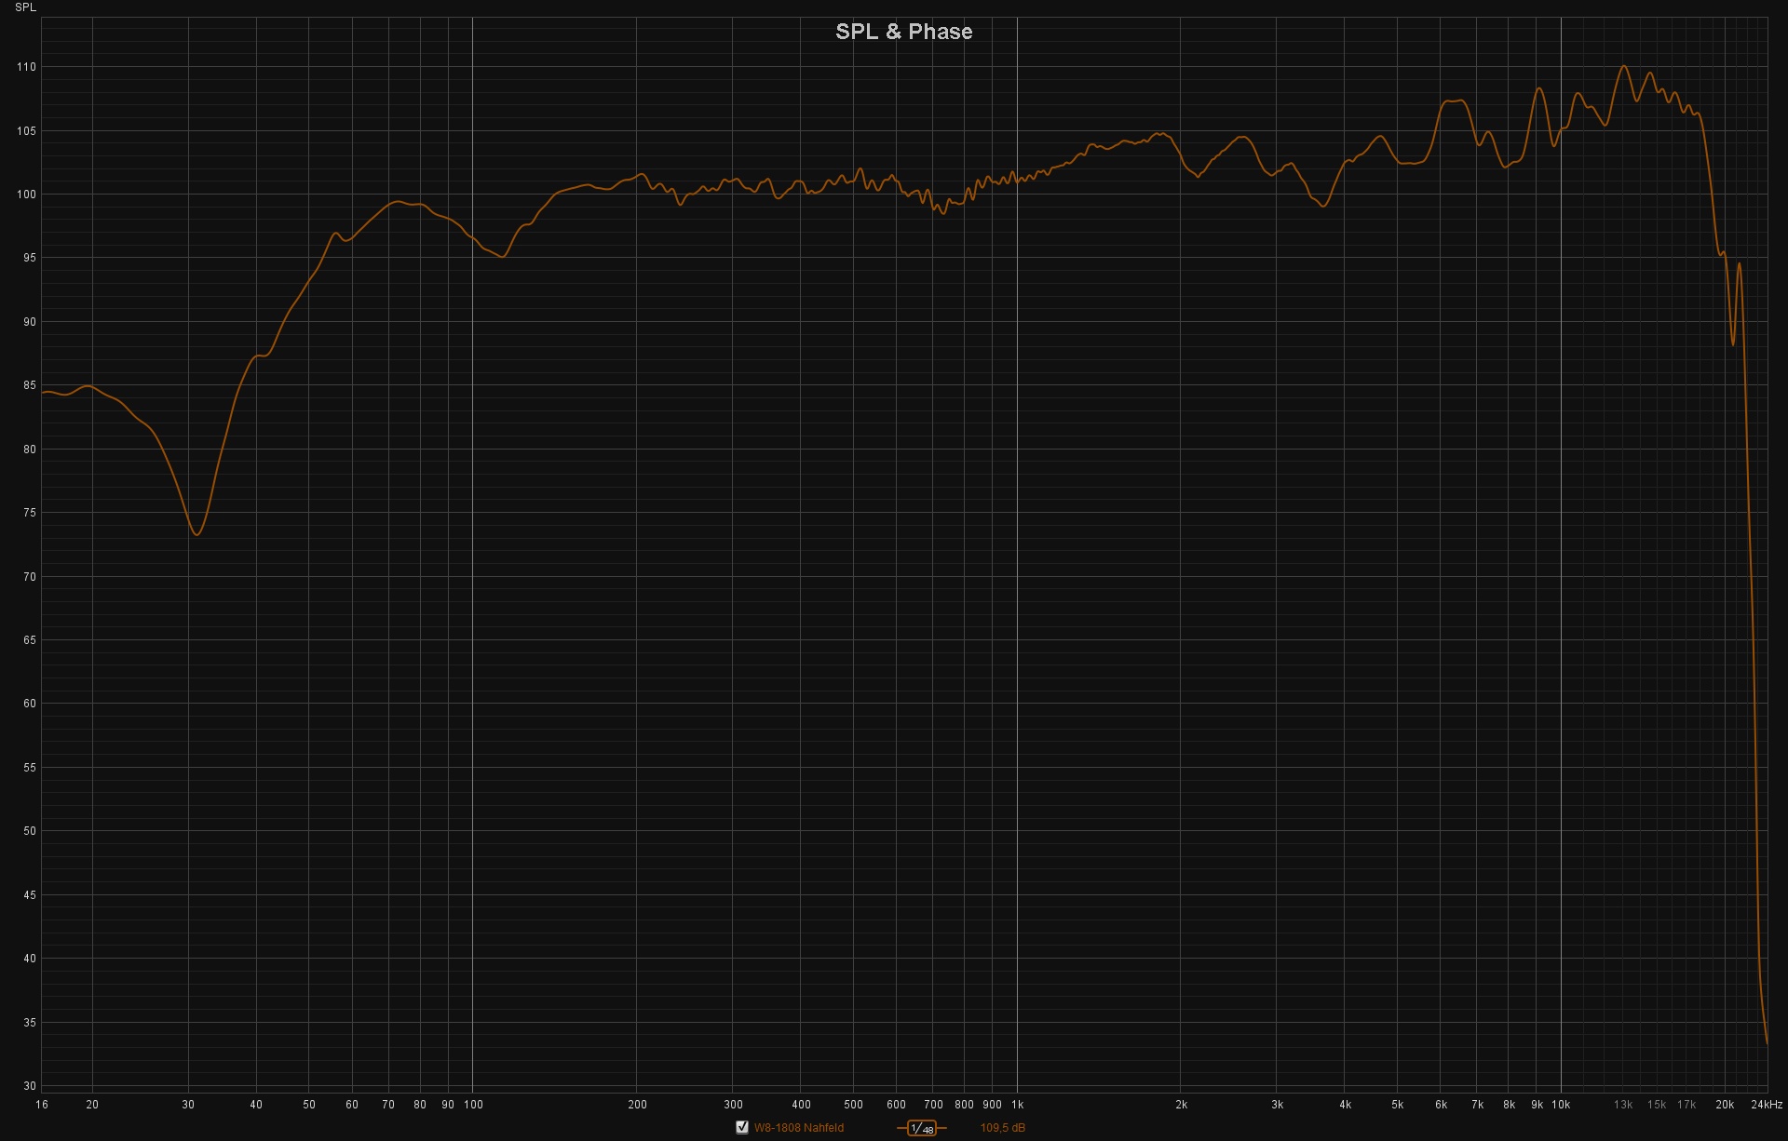Click the 5k label on frequency axis
1788x1141 pixels.
(1397, 1105)
